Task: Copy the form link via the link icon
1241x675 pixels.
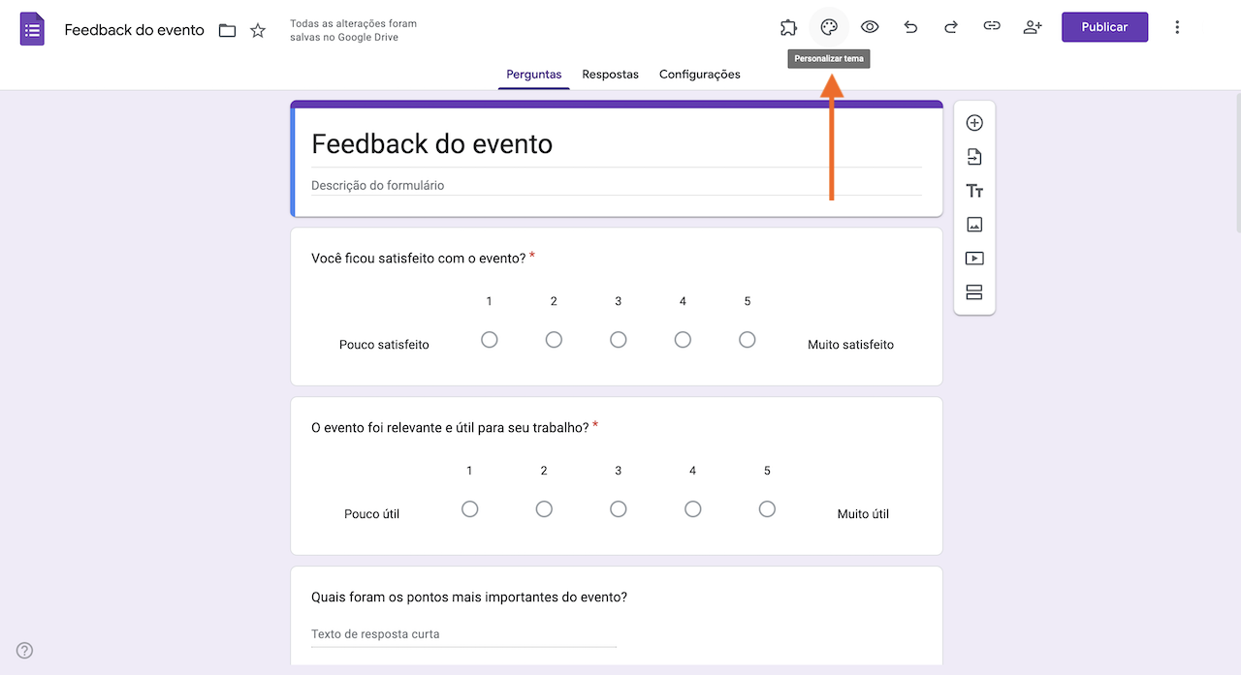Action: (991, 27)
